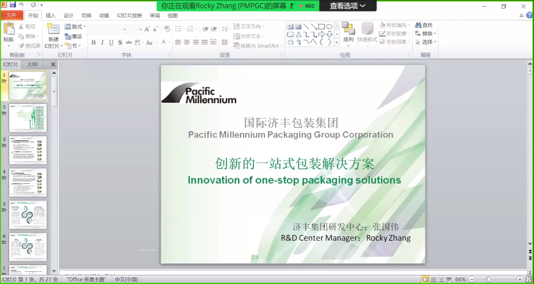Click the Increase Font Size icon

pyautogui.click(x=147, y=29)
